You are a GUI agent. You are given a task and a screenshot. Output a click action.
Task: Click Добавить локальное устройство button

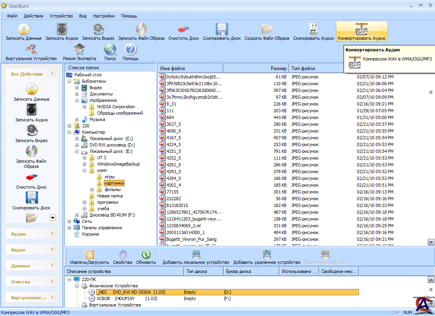coord(196,257)
